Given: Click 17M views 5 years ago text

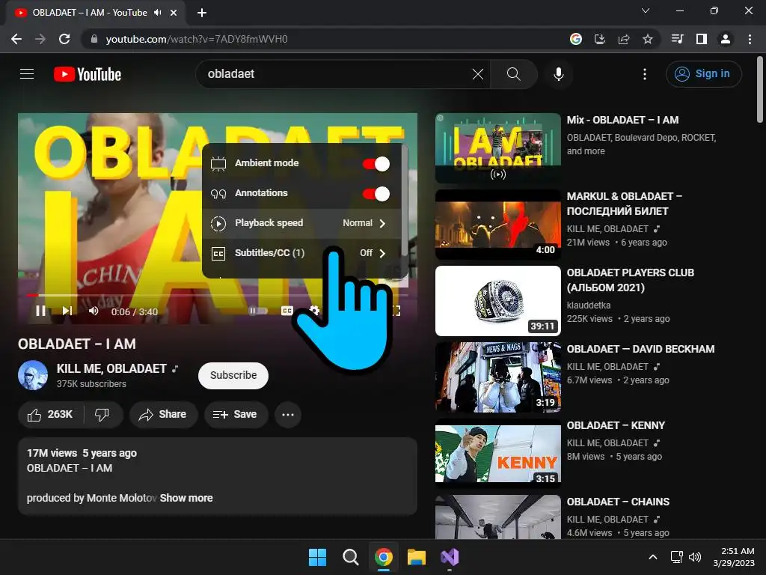Looking at the screenshot, I should (x=82, y=453).
